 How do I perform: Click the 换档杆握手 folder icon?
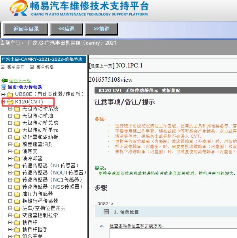click(17, 230)
